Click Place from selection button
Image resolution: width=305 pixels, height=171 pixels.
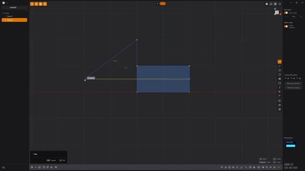click(x=294, y=84)
